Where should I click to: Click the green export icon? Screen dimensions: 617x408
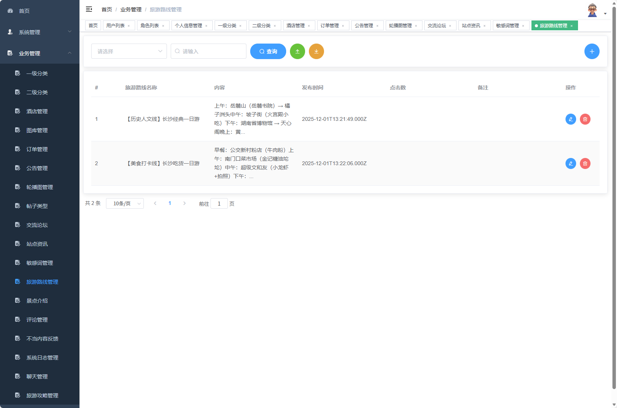298,51
